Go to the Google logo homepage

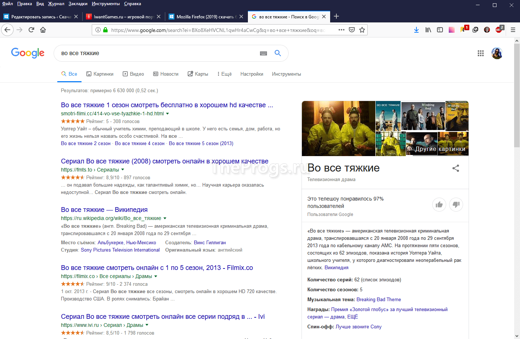[x=28, y=53]
